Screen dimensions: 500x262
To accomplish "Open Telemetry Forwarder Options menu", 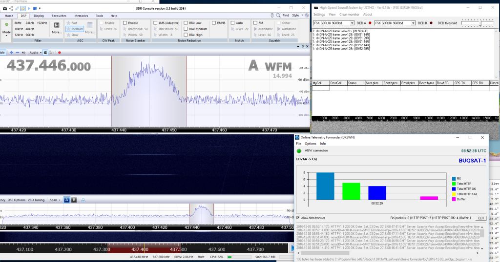I will (x=310, y=144).
